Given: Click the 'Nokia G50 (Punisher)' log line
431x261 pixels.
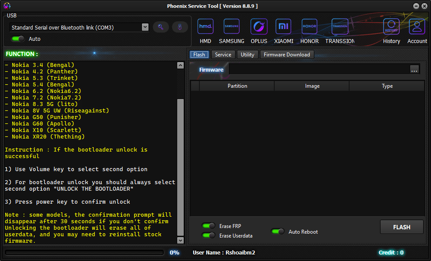Looking at the screenshot, I should click(x=43, y=117).
